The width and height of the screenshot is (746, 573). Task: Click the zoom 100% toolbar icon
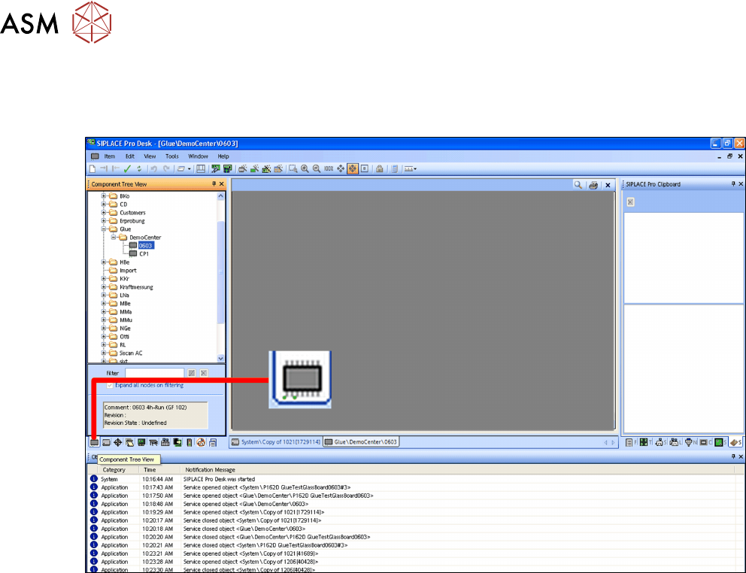pyautogui.click(x=329, y=169)
